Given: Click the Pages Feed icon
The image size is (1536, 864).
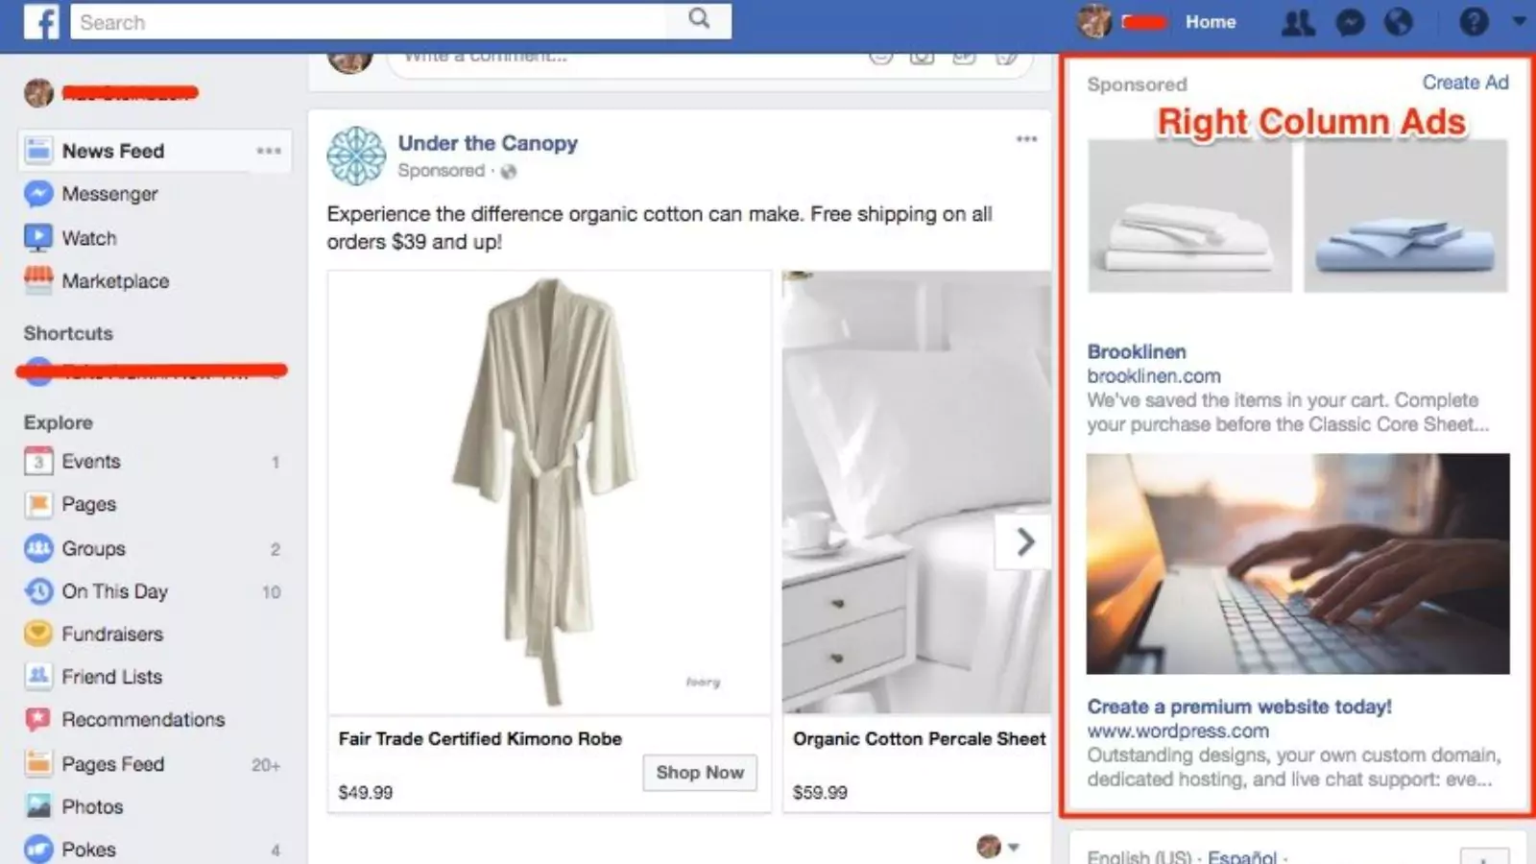Looking at the screenshot, I should click(x=38, y=763).
